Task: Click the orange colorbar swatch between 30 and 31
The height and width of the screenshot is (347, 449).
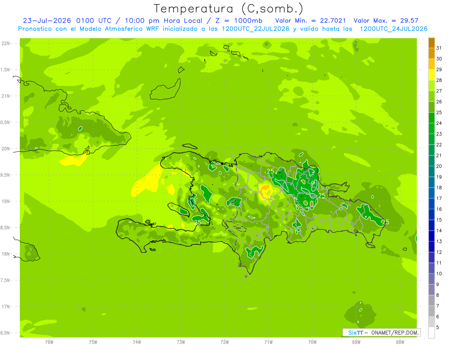Action: tap(431, 53)
